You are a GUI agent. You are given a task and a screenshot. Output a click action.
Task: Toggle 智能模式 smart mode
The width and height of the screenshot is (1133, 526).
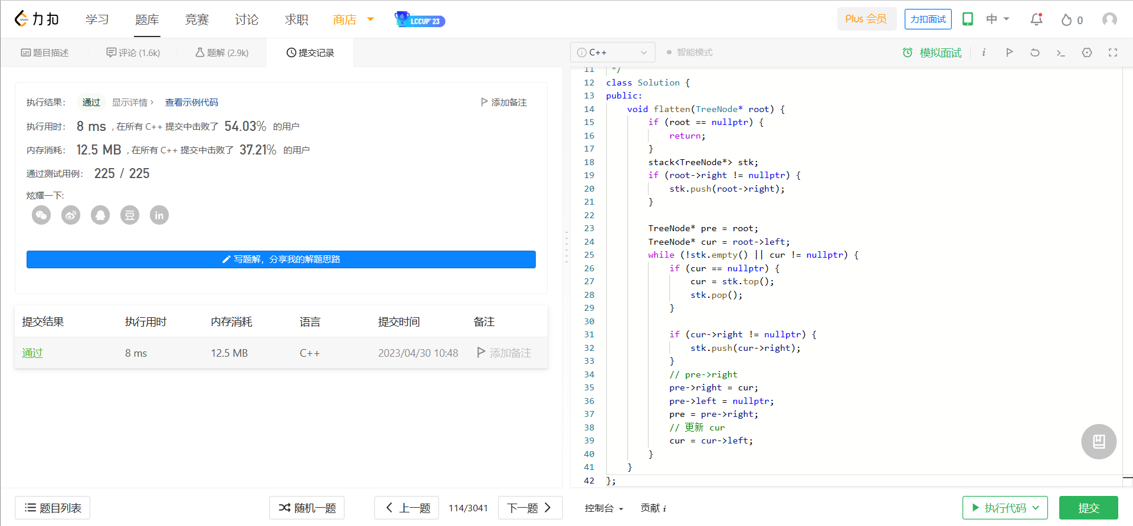click(x=689, y=52)
